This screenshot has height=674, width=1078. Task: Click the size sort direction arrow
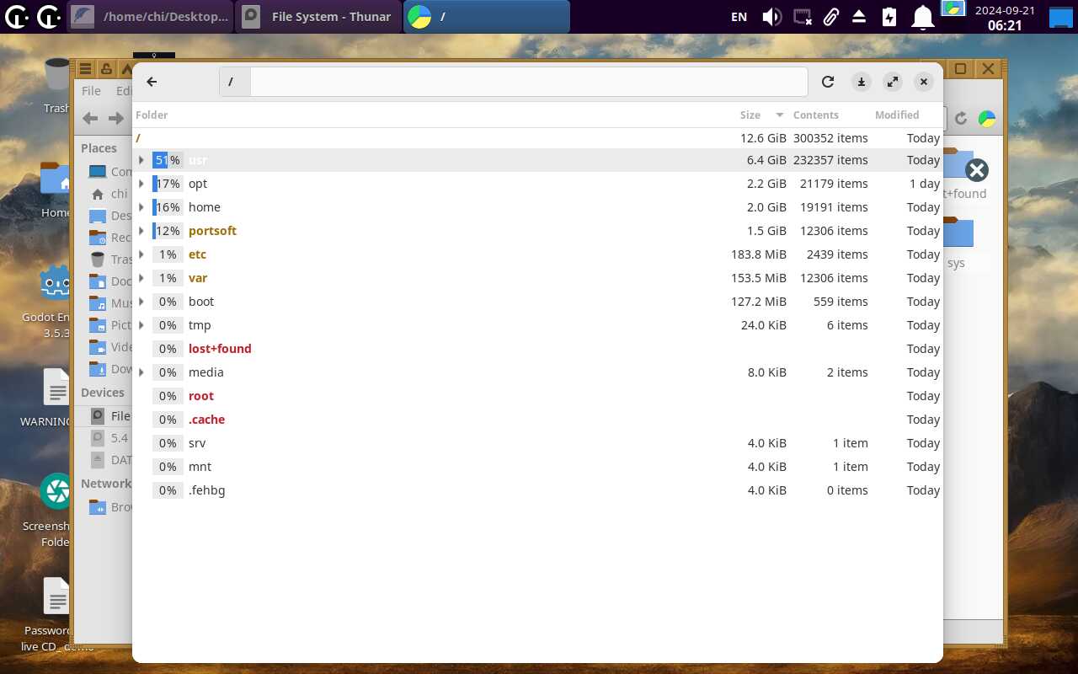[779, 115]
